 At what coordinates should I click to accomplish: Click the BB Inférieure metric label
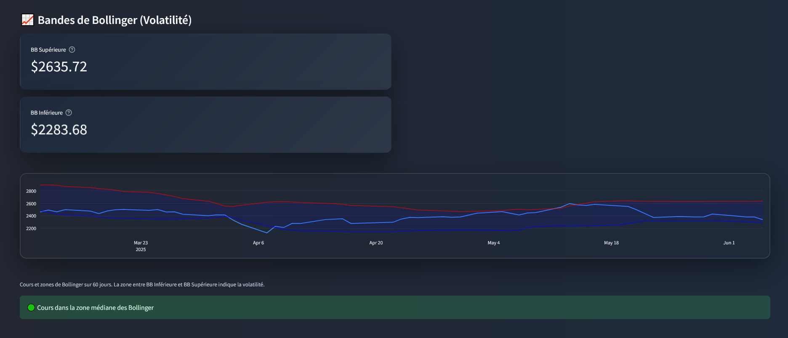pyautogui.click(x=46, y=113)
